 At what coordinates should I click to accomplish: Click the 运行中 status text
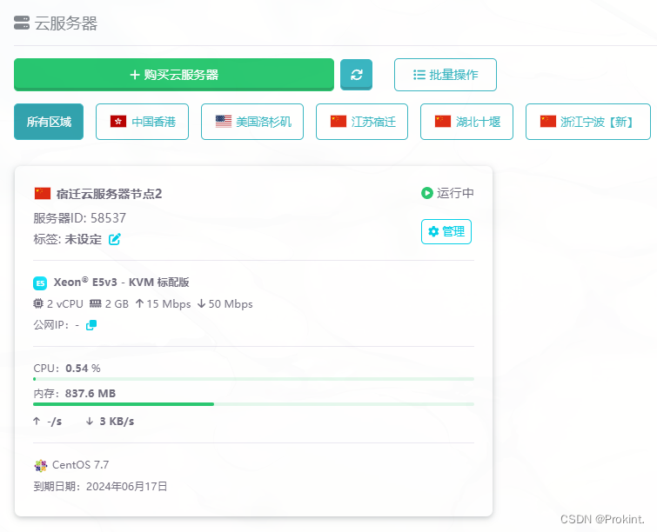455,193
